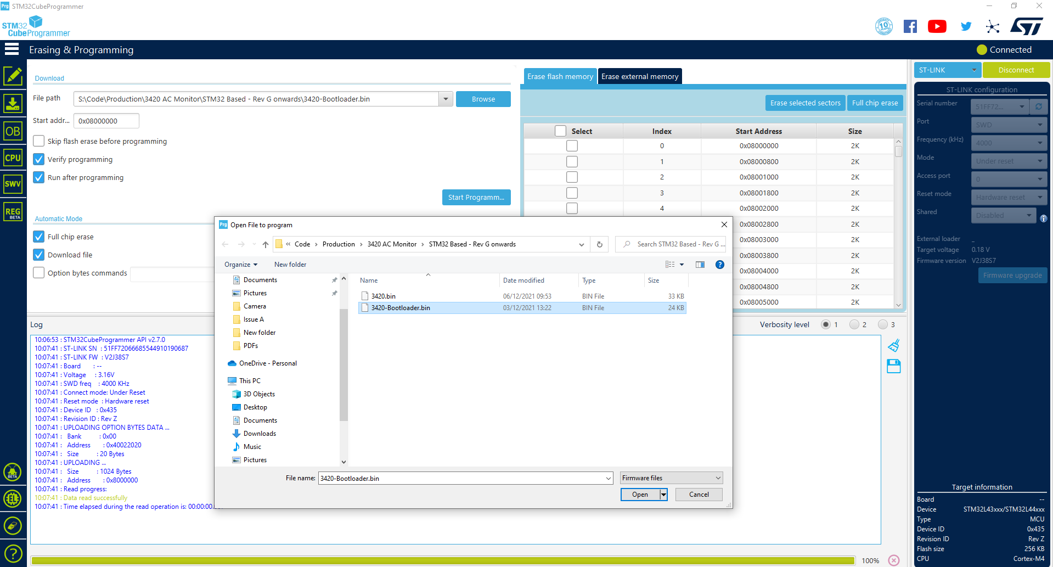The width and height of the screenshot is (1053, 567).
Task: Toggle Full chip erase in Automatic Mode
Action: (38, 237)
